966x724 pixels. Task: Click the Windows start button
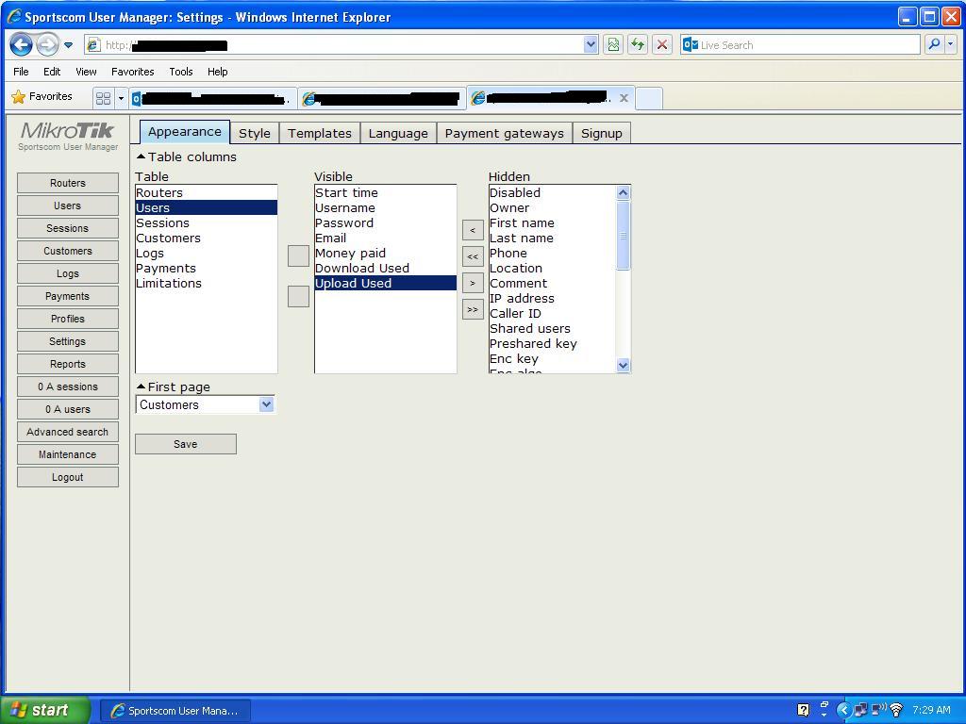click(44, 710)
